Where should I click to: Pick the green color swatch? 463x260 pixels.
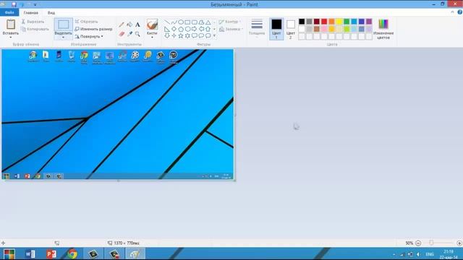(x=347, y=22)
